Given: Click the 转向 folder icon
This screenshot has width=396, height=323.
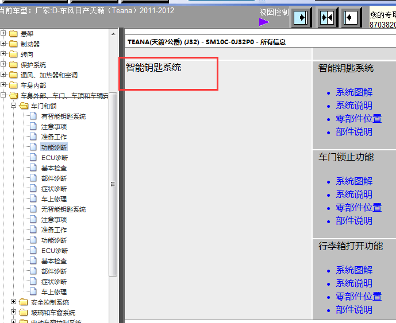Looking at the screenshot, I should tap(13, 54).
